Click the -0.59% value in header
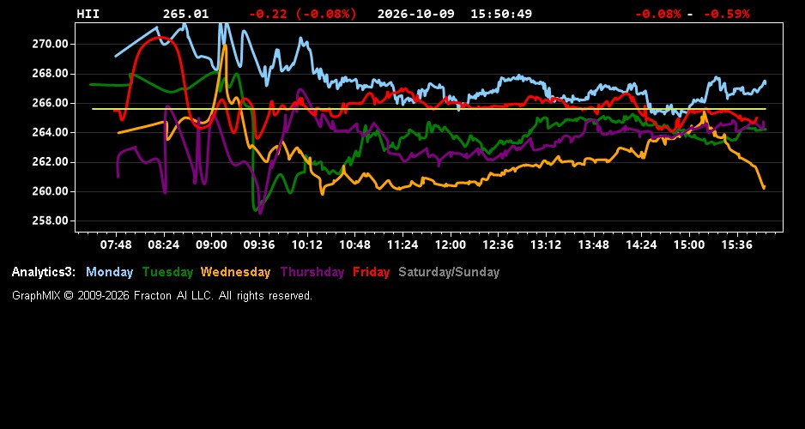The height and width of the screenshot is (429, 805). [x=726, y=14]
